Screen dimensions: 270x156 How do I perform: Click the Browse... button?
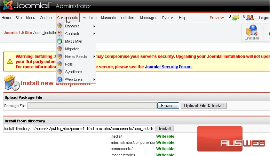point(168,105)
